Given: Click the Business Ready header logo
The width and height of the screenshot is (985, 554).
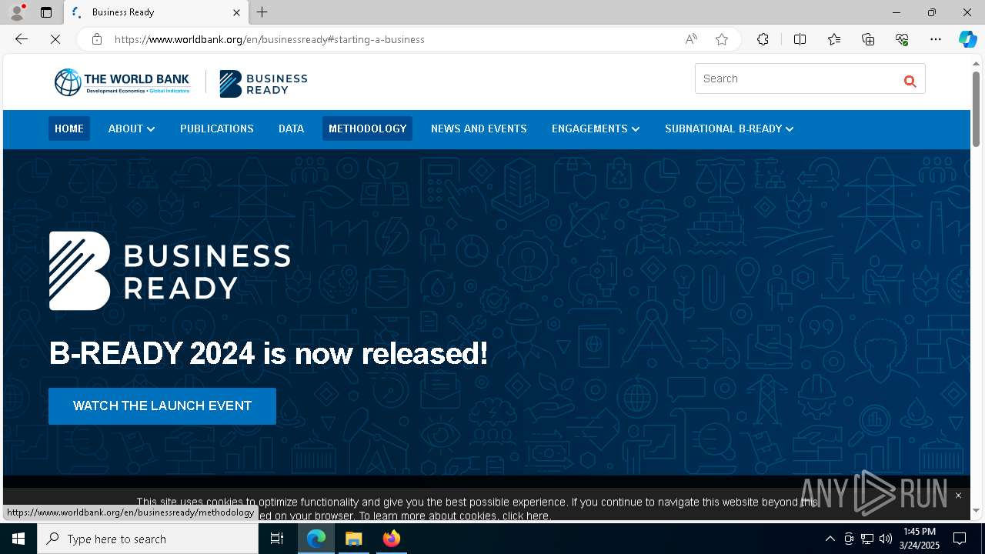Looking at the screenshot, I should click(263, 83).
